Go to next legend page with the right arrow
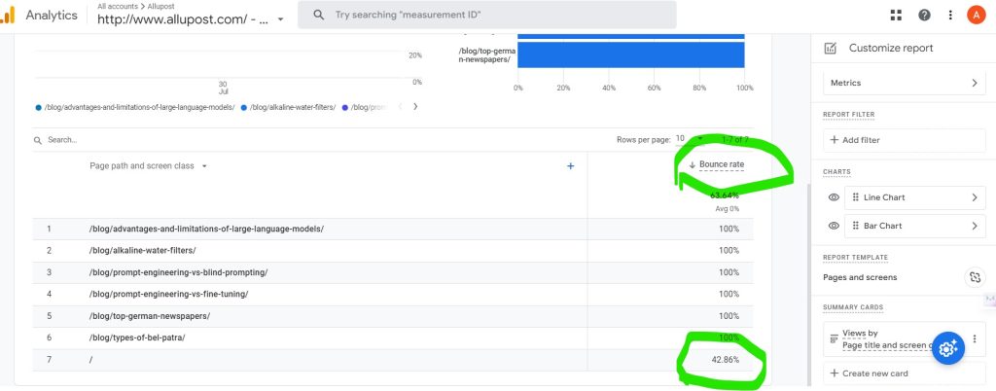The width and height of the screenshot is (996, 391). (x=415, y=106)
